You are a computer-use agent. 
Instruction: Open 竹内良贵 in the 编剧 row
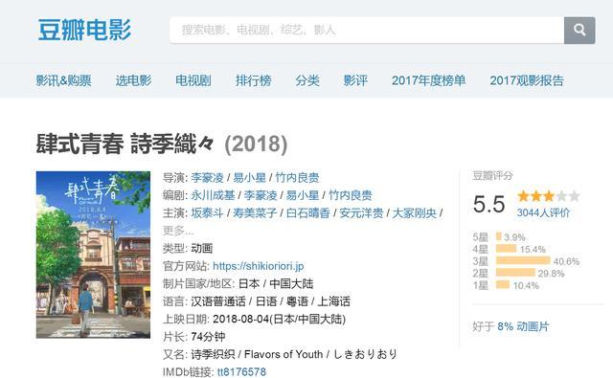(351, 195)
